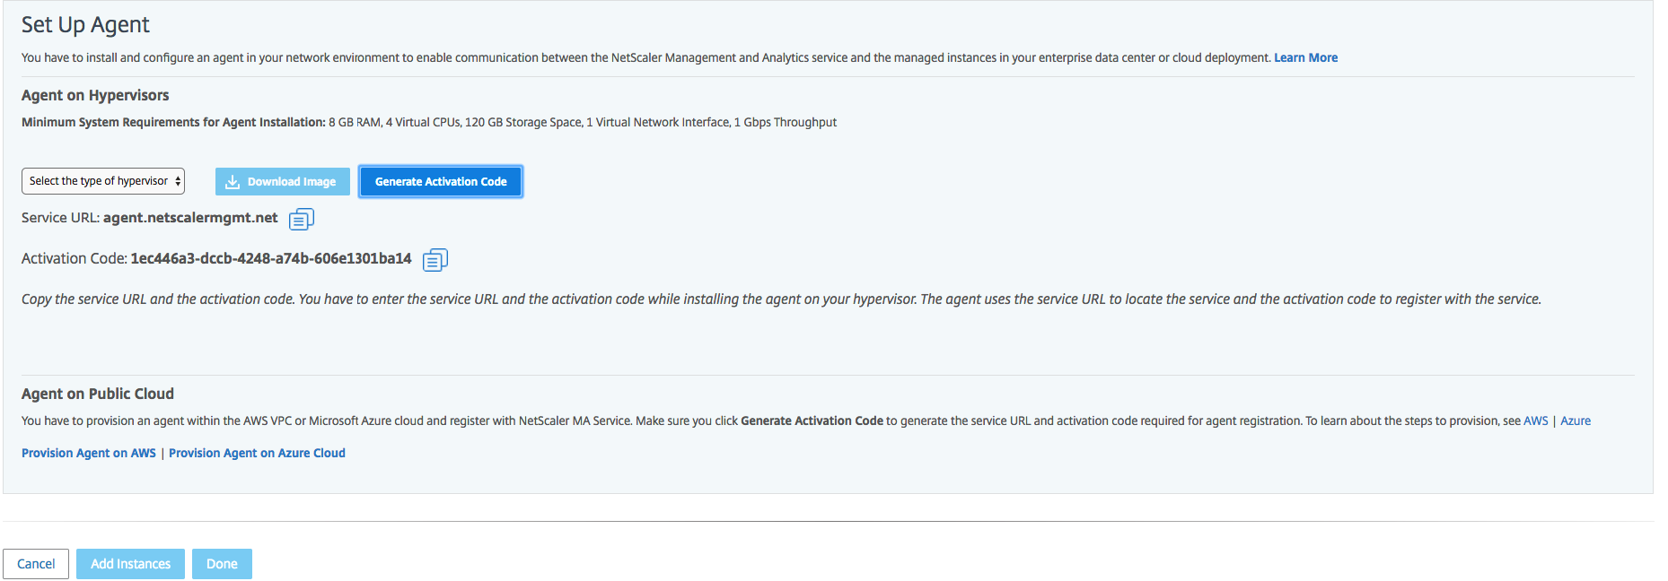The width and height of the screenshot is (1668, 581).
Task: Click the italic copy-instructions paragraph
Action: (781, 299)
